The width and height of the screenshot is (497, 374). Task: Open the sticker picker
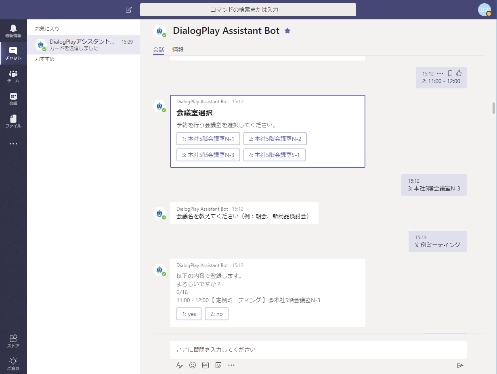click(218, 365)
